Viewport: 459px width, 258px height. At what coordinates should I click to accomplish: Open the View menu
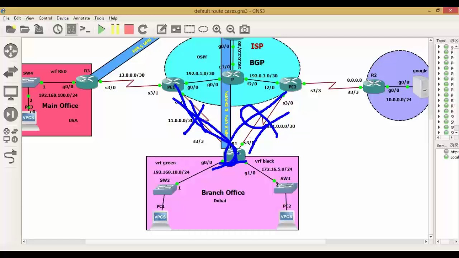coord(30,18)
